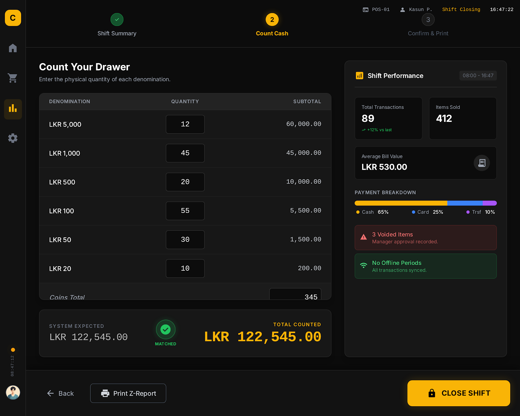Image resolution: width=520 pixels, height=416 pixels.
Task: Click the calculator icon in Average Bill Value card
Action: [x=482, y=163]
